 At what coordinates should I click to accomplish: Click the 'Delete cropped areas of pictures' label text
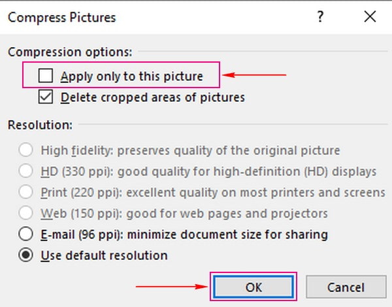[x=153, y=97]
